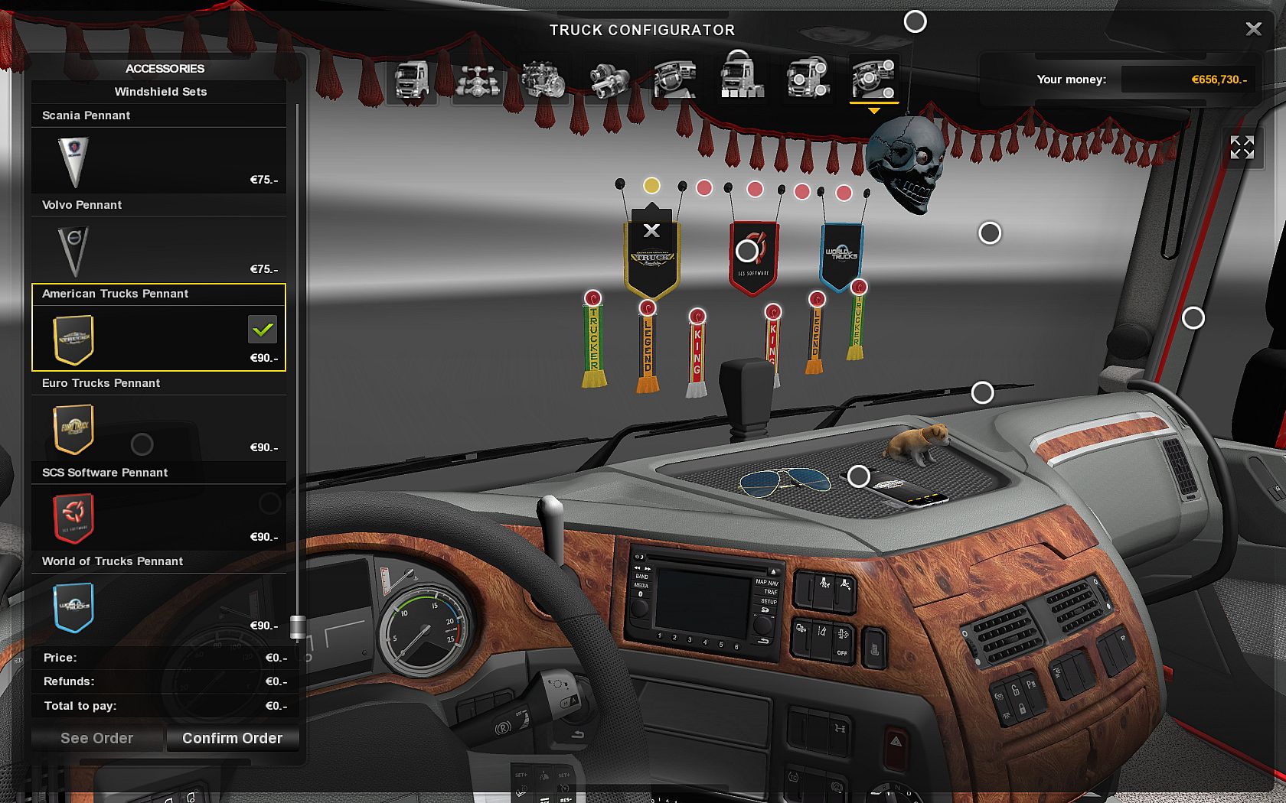Open the truck cabin configuration category
The image size is (1286, 803).
(412, 80)
